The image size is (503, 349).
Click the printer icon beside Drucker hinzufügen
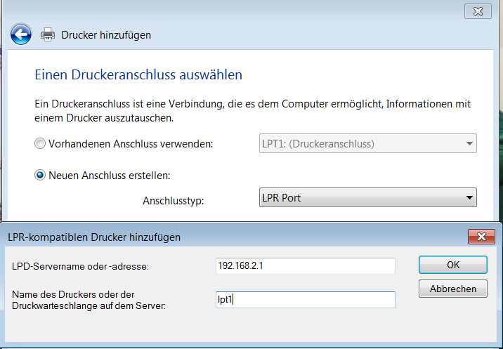48,34
